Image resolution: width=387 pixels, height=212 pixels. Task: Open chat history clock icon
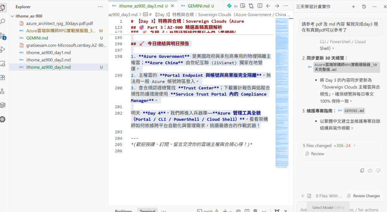click(364, 7)
